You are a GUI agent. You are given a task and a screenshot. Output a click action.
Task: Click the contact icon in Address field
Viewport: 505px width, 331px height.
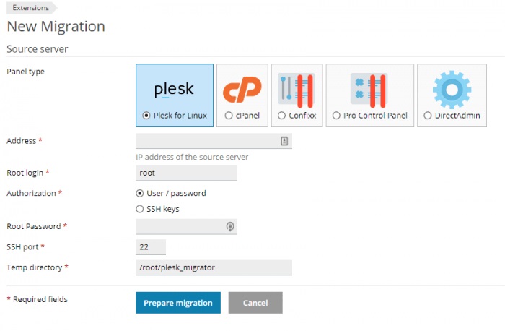tap(284, 141)
